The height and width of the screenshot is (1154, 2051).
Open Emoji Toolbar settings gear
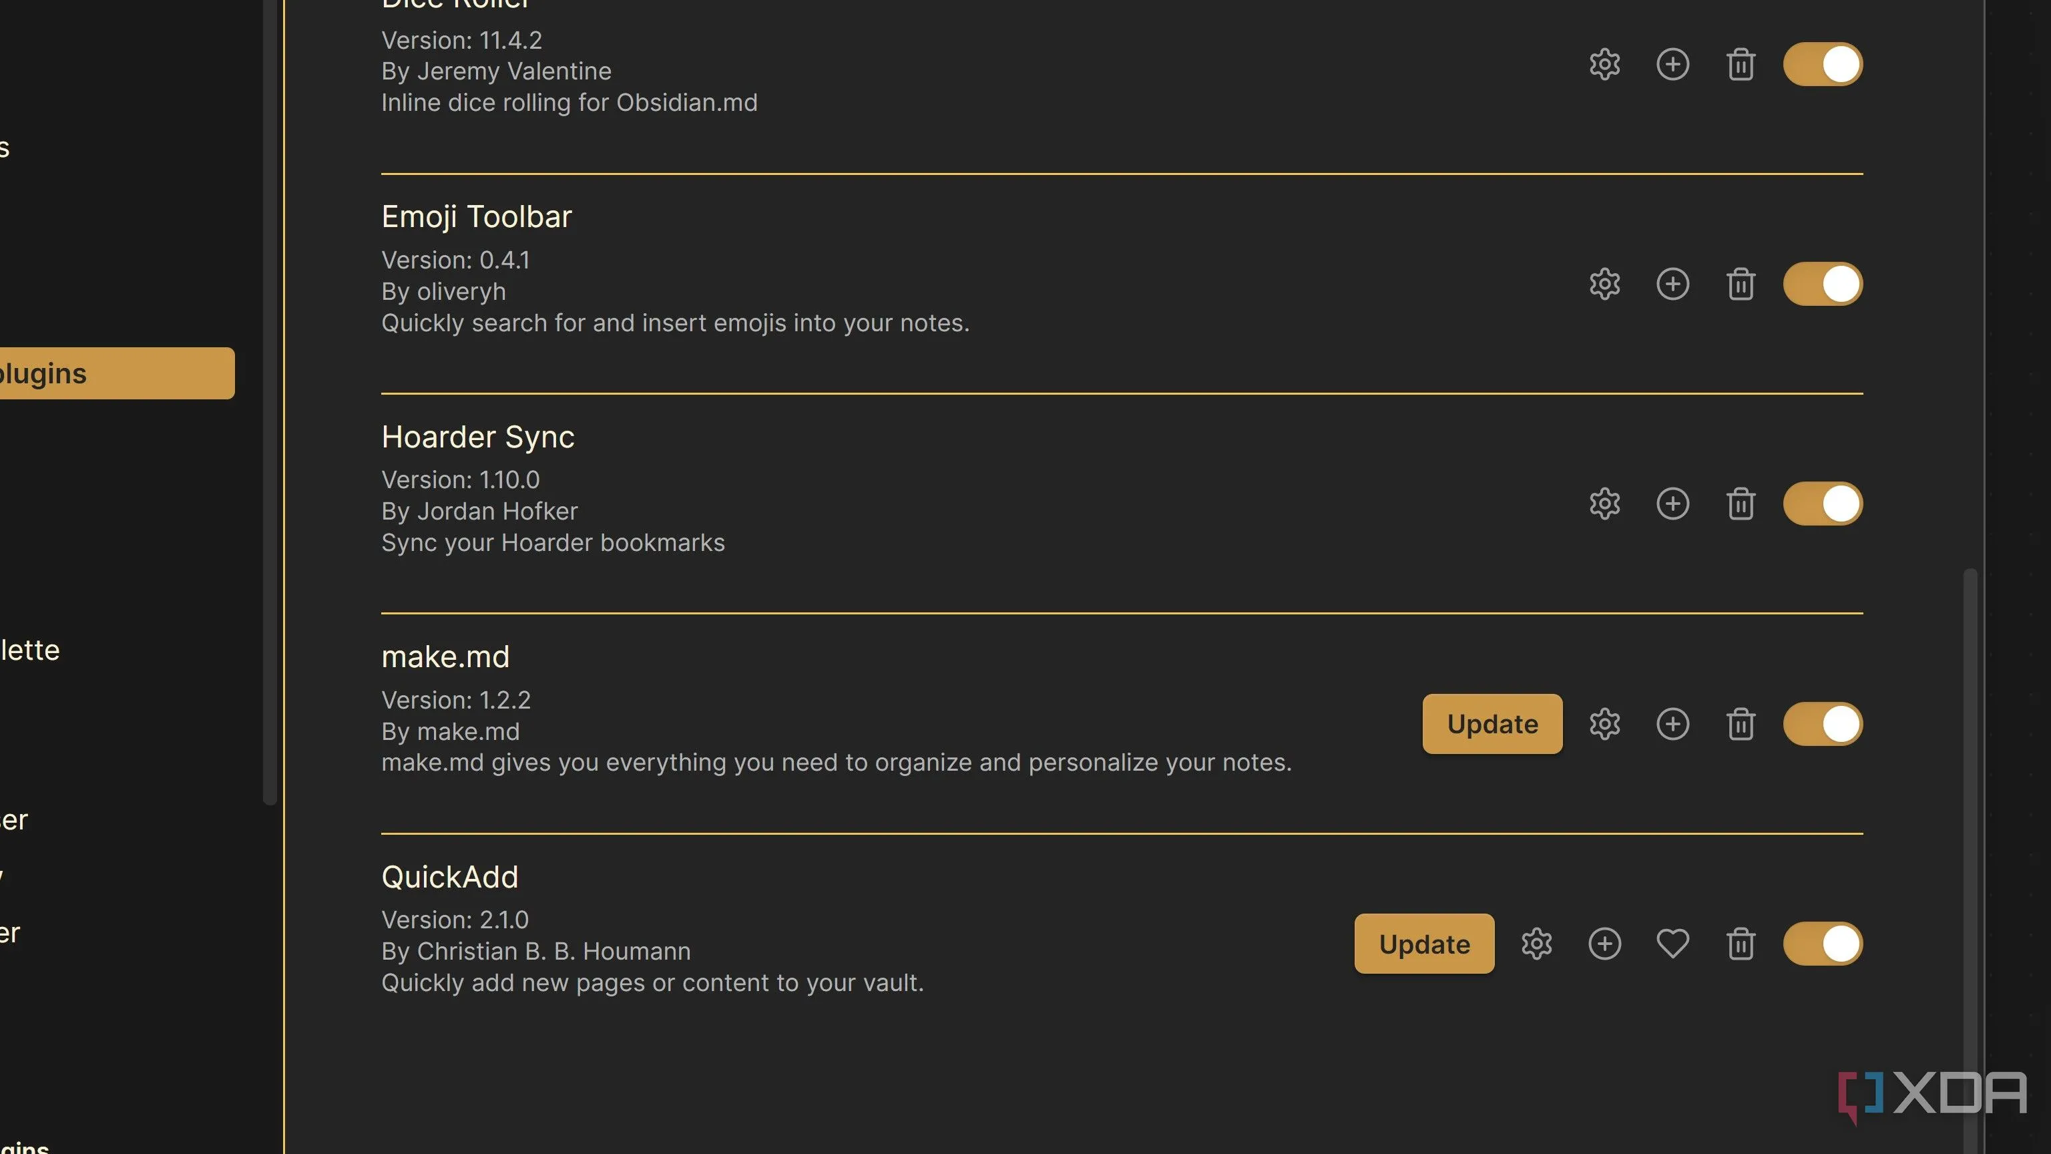click(1604, 284)
